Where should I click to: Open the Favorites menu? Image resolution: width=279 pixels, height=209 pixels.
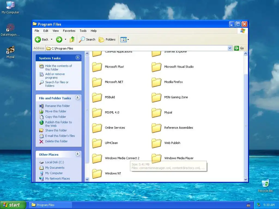point(69,31)
